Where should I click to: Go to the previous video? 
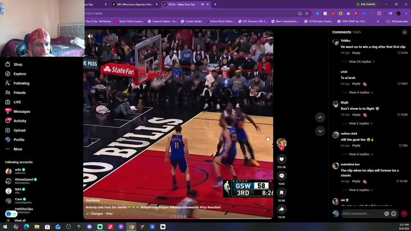[320, 117]
